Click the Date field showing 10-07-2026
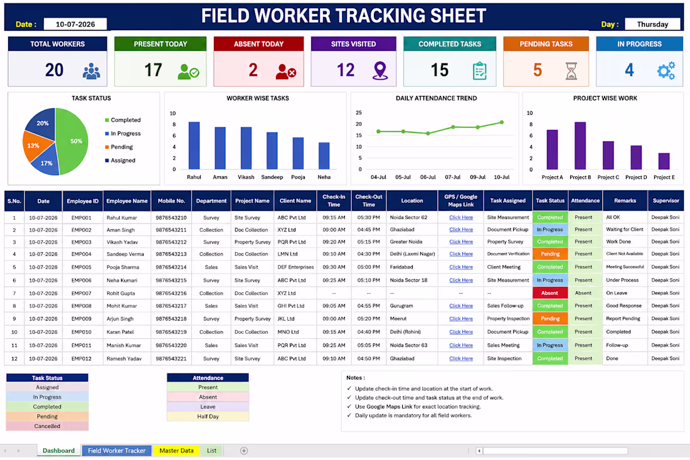The height and width of the screenshot is (460, 690). (75, 24)
